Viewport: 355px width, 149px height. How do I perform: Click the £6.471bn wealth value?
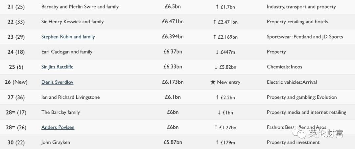coord(173,22)
